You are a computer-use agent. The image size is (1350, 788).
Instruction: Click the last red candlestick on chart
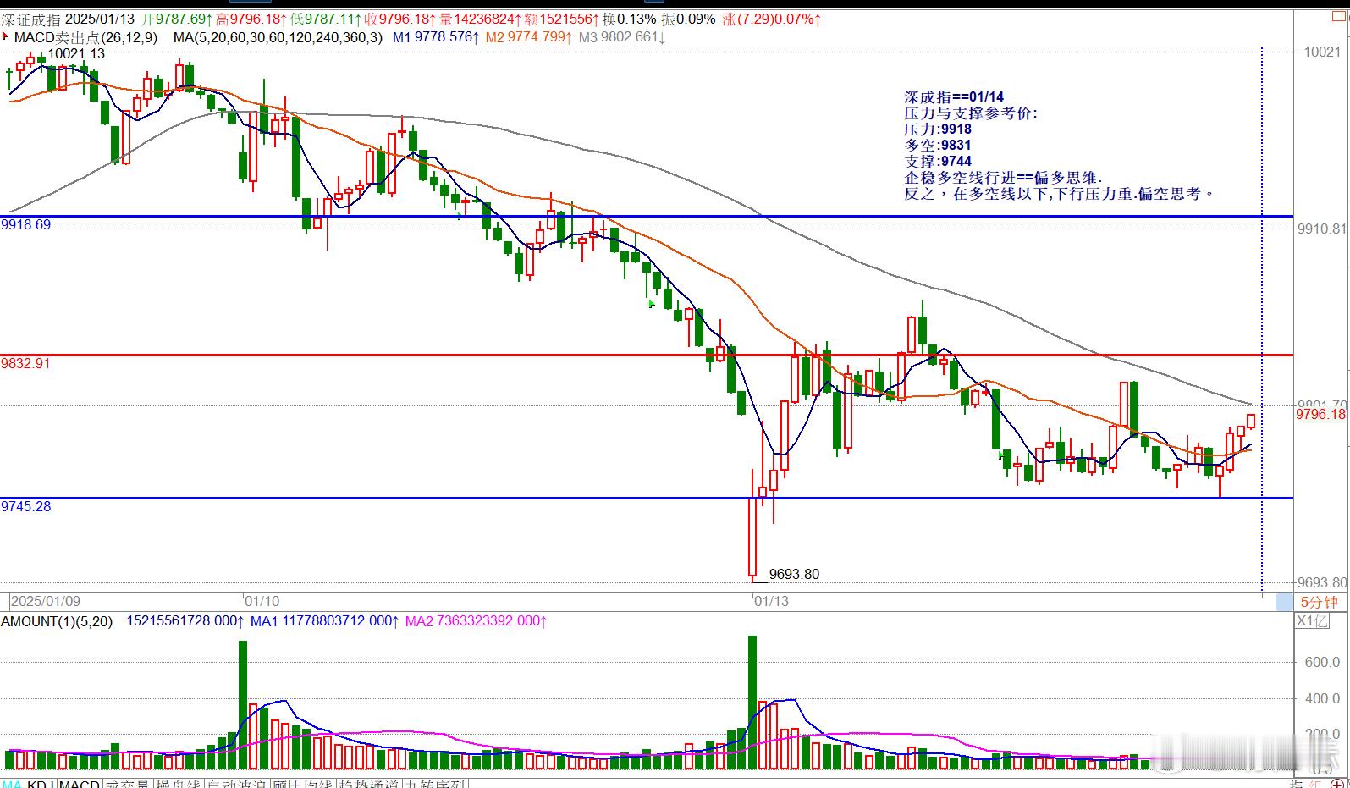(1250, 422)
